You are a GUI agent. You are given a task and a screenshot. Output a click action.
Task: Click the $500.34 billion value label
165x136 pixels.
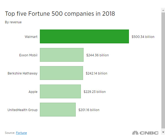tap(143, 37)
